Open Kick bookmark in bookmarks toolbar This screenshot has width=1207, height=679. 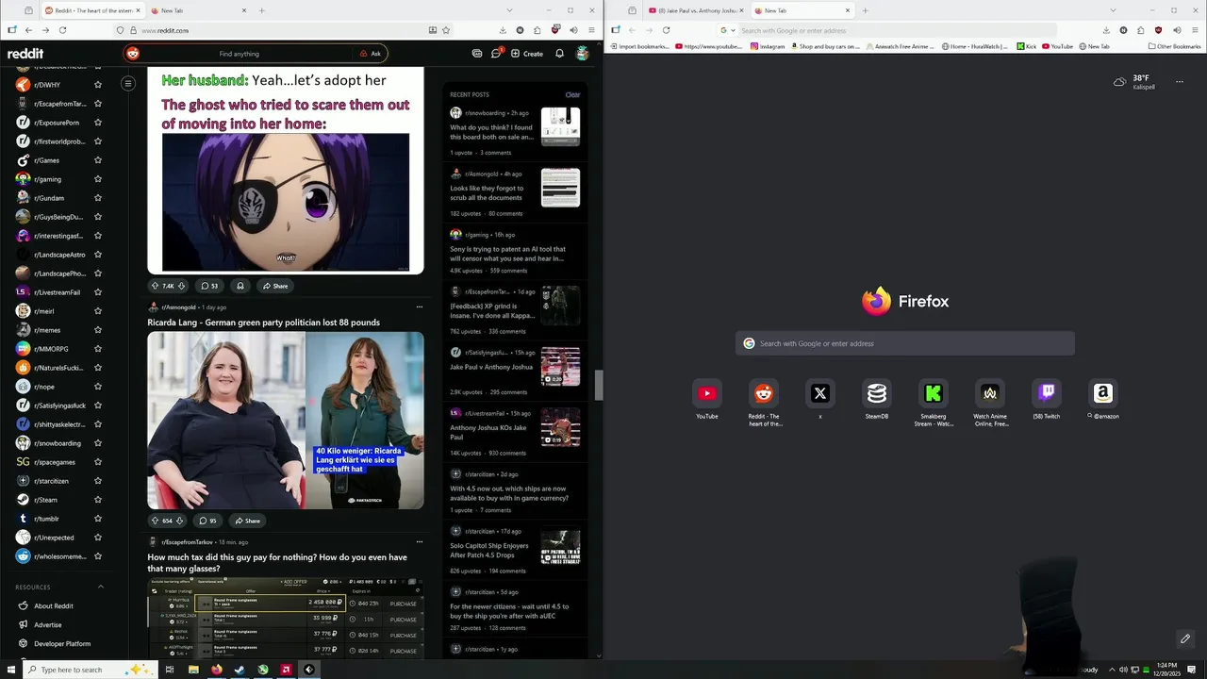tap(1026, 46)
